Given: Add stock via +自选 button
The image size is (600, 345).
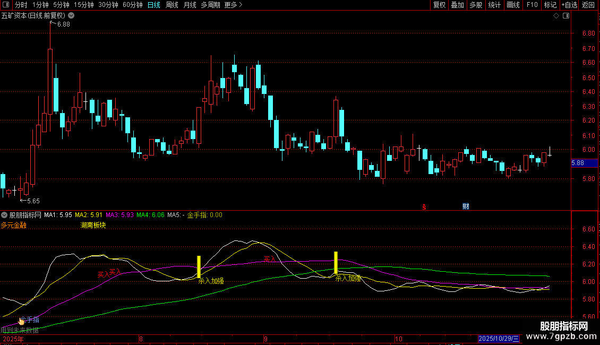Looking at the screenshot, I should coord(569,5).
